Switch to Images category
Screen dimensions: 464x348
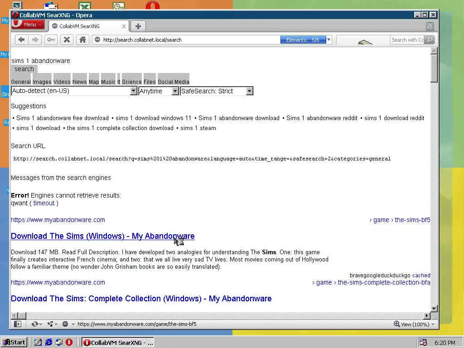(42, 82)
